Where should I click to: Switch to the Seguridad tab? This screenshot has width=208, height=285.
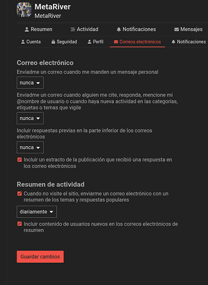(64, 42)
